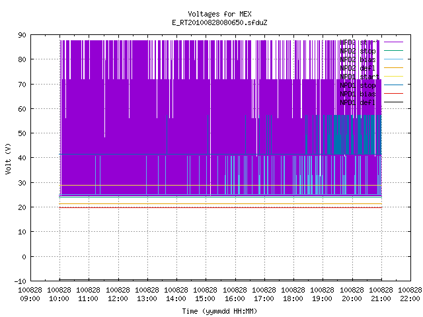
Task: Click the x-axis time label '21:00'
Action: point(381,299)
